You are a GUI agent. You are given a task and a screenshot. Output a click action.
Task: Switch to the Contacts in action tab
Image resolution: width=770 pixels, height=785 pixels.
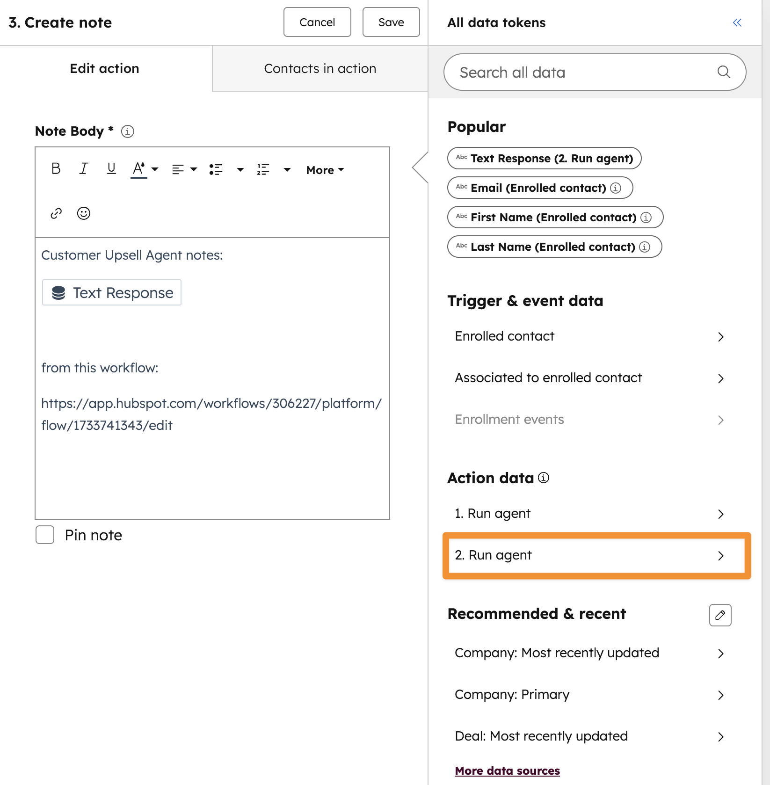(320, 68)
